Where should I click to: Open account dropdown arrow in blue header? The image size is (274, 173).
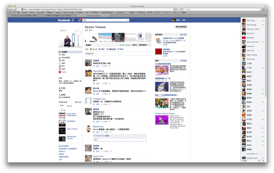click(x=188, y=20)
